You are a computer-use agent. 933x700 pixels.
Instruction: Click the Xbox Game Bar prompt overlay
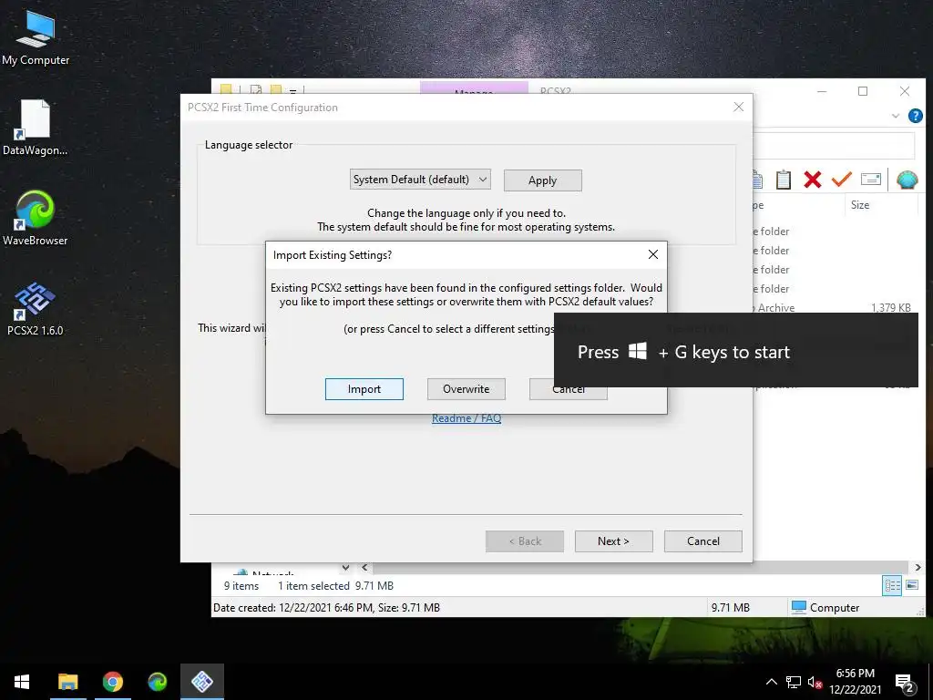[x=736, y=350]
